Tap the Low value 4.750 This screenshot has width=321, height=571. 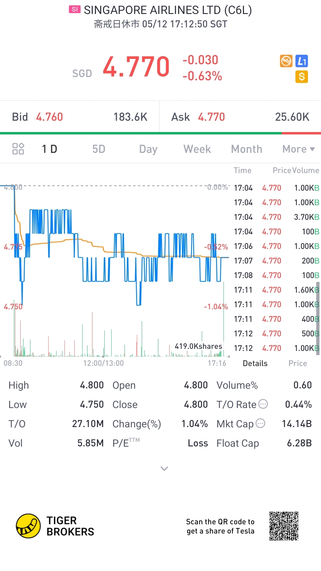point(92,404)
